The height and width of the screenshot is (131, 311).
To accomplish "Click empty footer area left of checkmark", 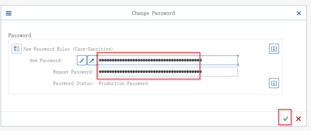I will tap(143, 119).
